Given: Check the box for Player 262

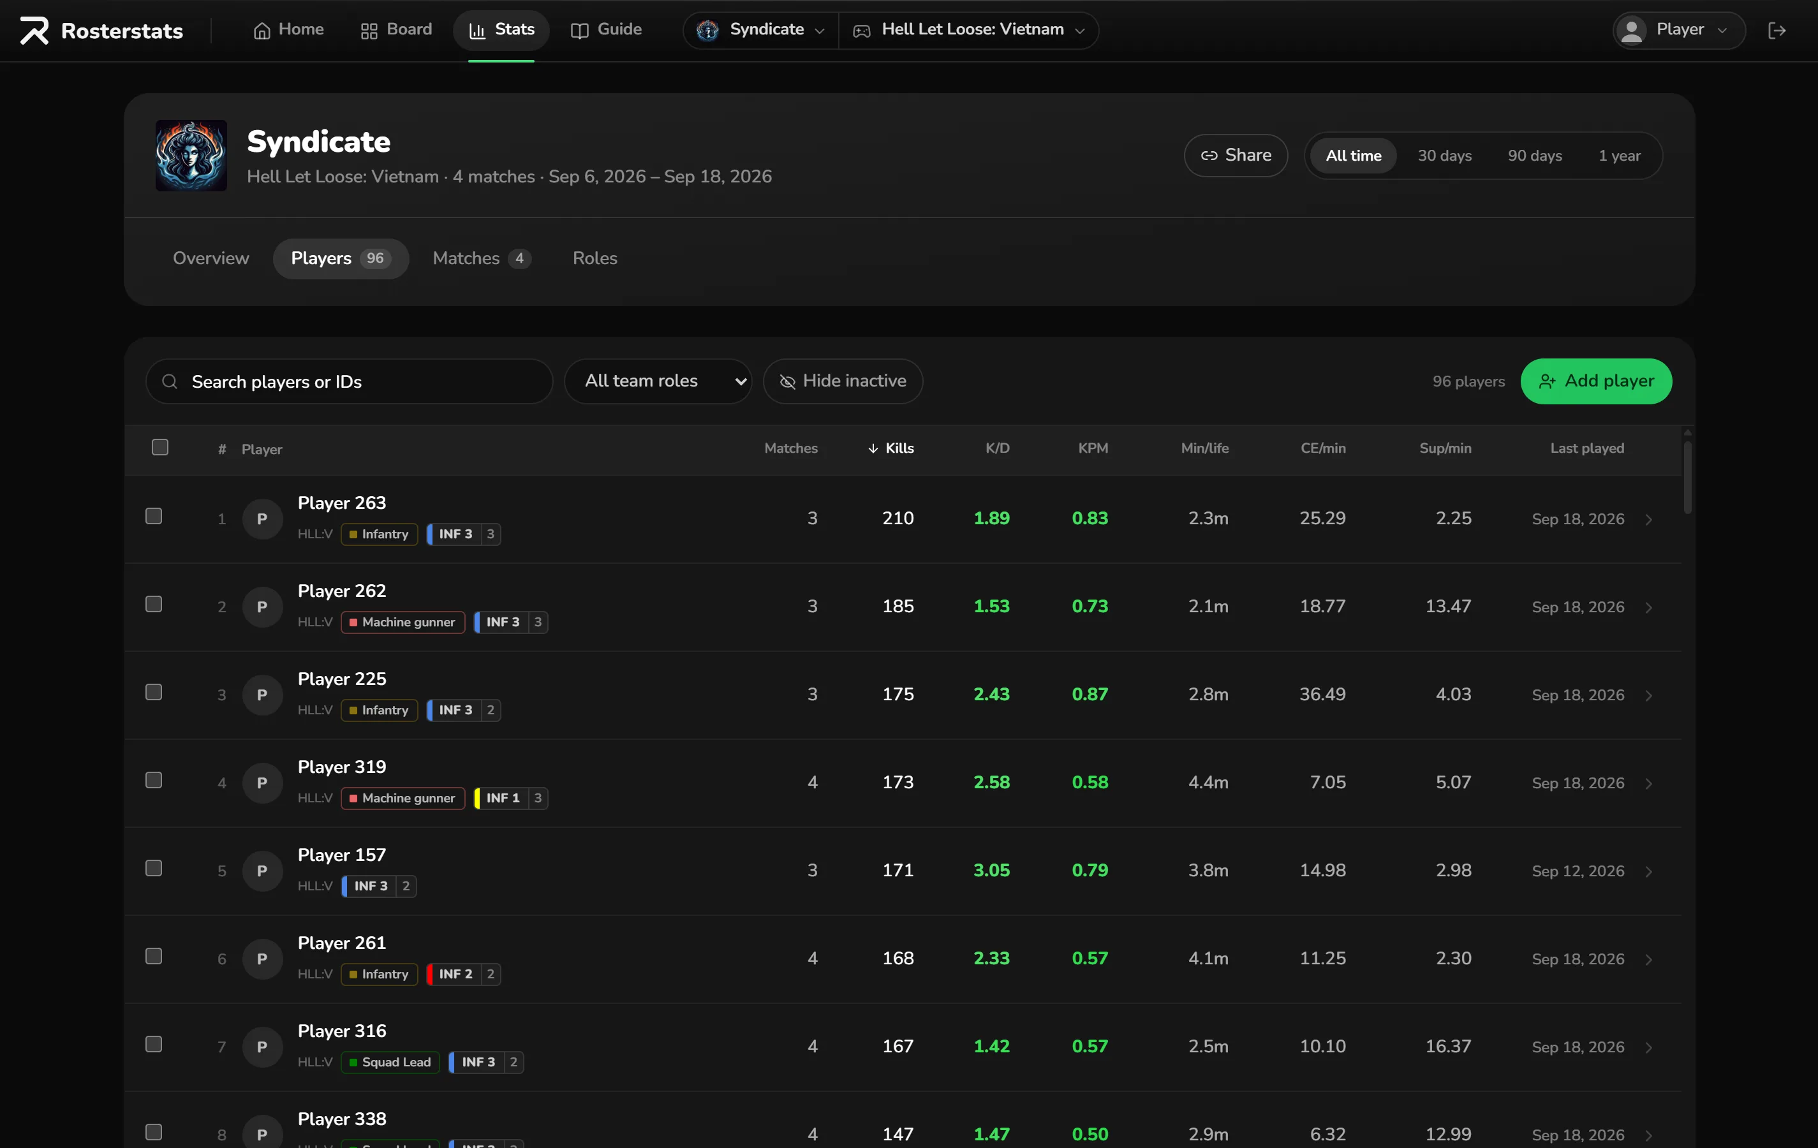Looking at the screenshot, I should click(154, 605).
